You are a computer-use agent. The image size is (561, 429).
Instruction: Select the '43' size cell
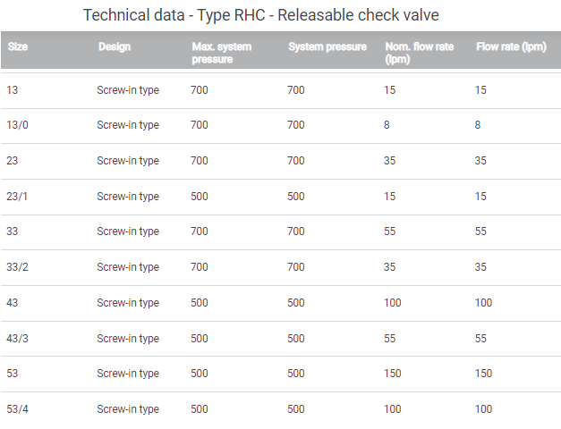coord(12,303)
